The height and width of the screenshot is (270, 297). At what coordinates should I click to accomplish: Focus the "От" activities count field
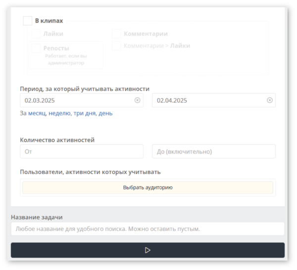82,151
